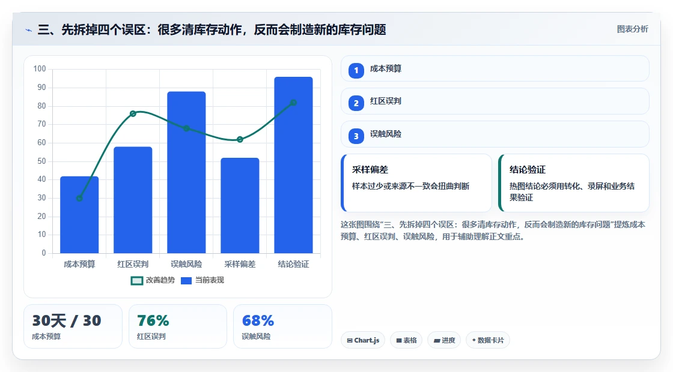Click the lightning icon beside the title
Image resolution: width=673 pixels, height=372 pixels.
pyautogui.click(x=29, y=30)
